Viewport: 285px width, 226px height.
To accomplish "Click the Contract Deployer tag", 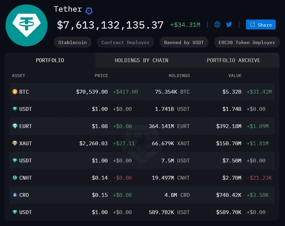I will (x=125, y=43).
